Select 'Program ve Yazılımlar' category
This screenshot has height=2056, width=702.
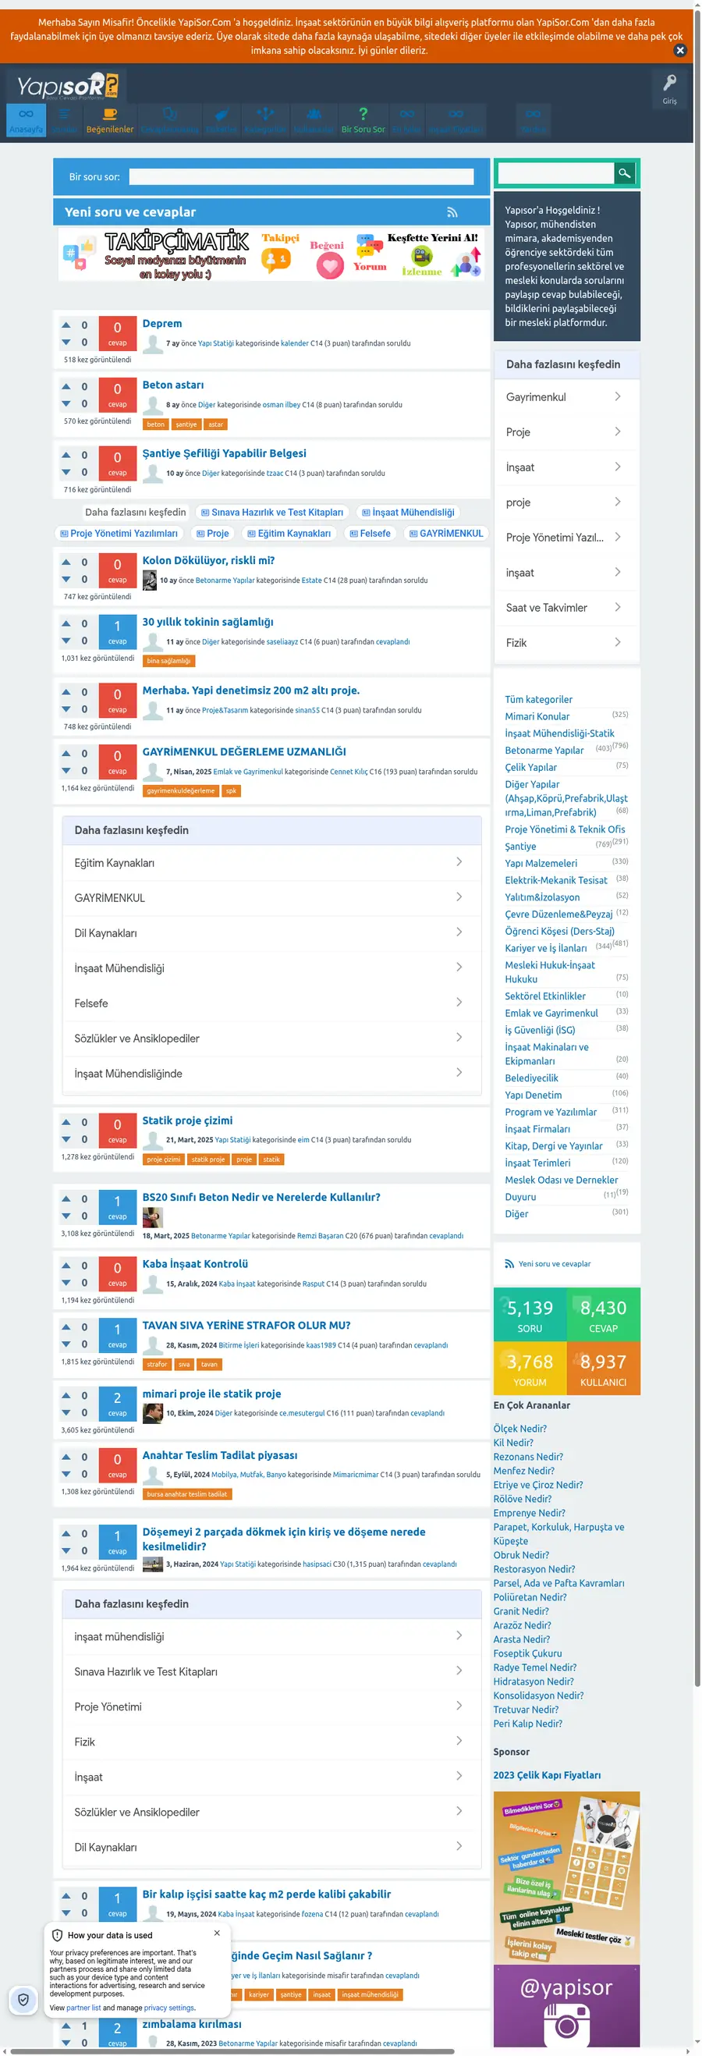pyautogui.click(x=551, y=1112)
